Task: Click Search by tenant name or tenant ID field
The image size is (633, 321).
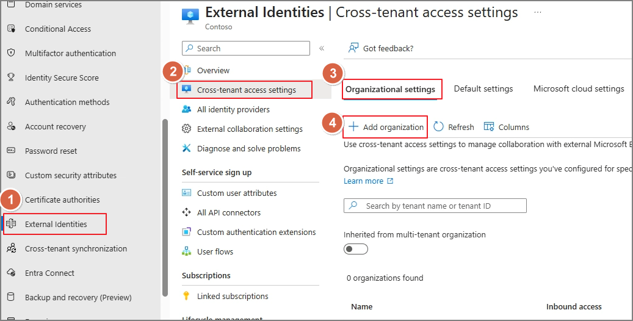Action: coord(435,206)
